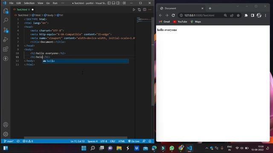
Task: Click the zoom icon in address bar
Action: pos(225,15)
